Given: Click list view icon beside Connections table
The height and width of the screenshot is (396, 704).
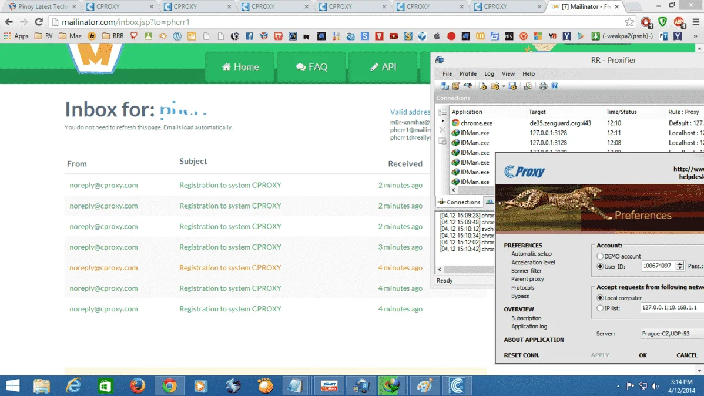Looking at the screenshot, I should [442, 112].
